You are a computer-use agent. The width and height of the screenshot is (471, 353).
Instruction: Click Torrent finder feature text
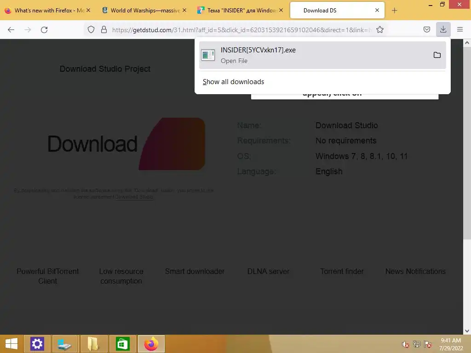tap(342, 271)
